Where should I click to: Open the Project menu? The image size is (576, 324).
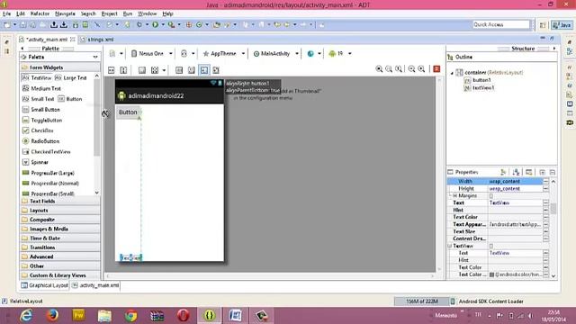pyautogui.click(x=109, y=13)
